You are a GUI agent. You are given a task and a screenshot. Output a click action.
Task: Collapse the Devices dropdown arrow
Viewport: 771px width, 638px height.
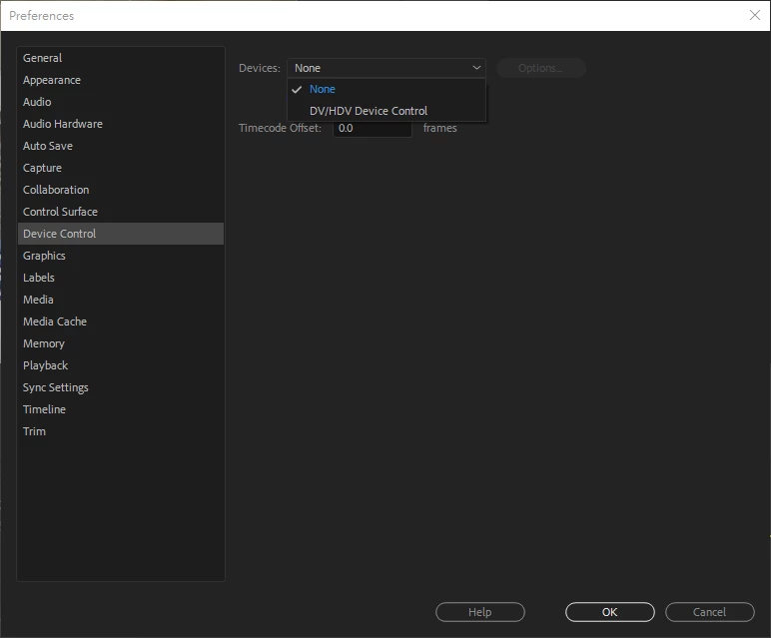pos(476,68)
